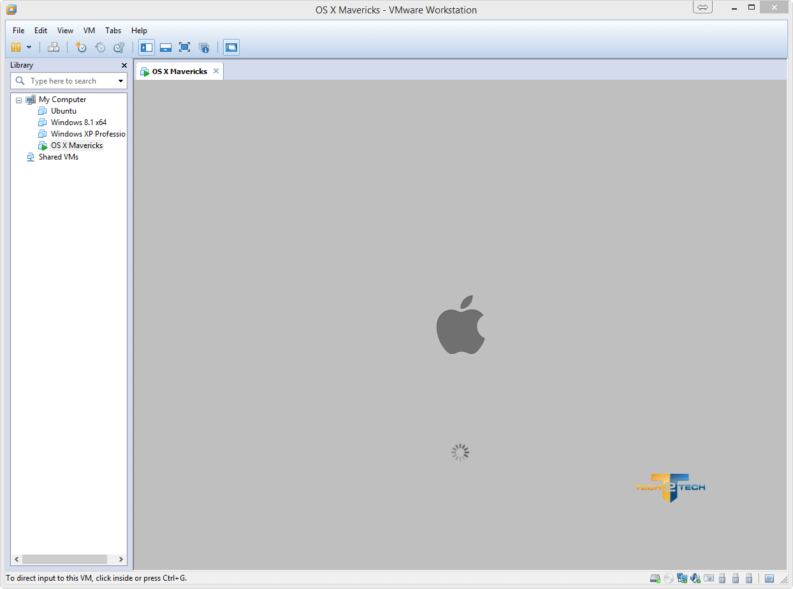This screenshot has width=793, height=589.
Task: Open the Help menu
Action: 139,31
